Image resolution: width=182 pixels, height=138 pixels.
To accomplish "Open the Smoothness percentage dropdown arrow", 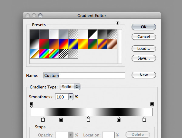I will (x=71, y=97).
